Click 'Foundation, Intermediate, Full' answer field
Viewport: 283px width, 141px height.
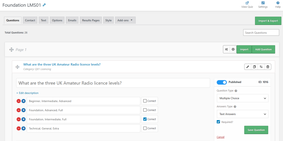(x=83, y=119)
